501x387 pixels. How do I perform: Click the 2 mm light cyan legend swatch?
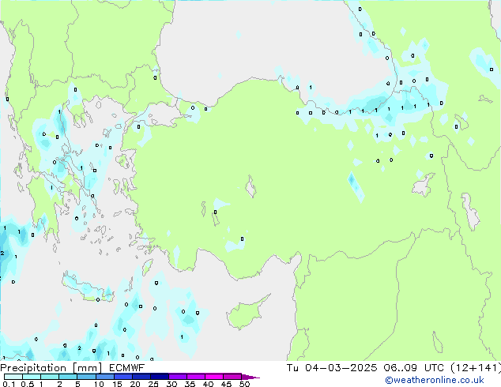[68, 377]
